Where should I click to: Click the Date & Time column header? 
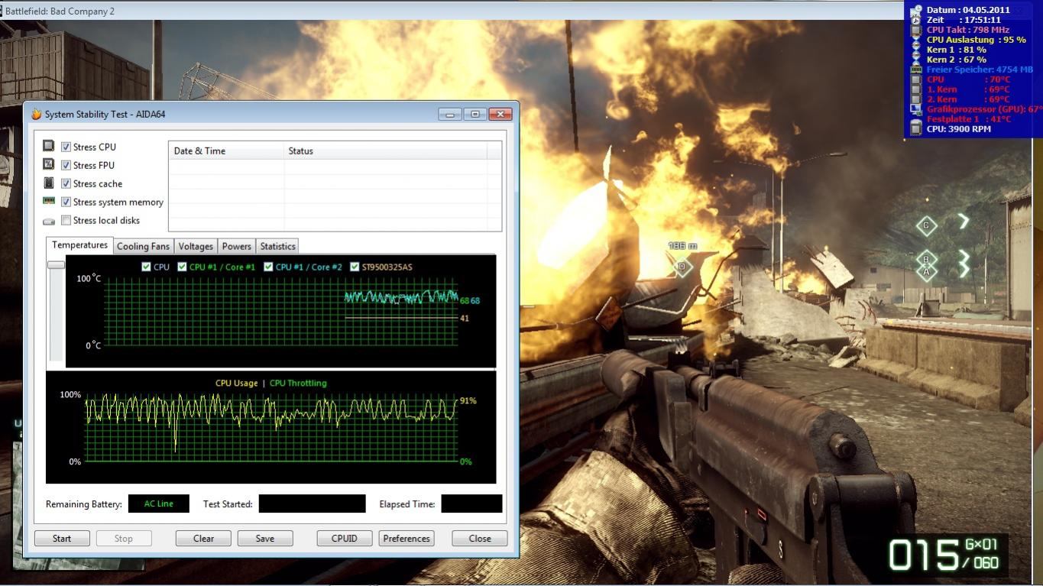coord(226,151)
